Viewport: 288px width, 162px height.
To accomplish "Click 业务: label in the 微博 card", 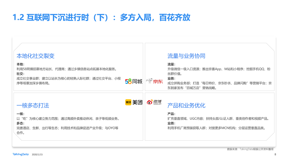I will [x=171, y=123].
